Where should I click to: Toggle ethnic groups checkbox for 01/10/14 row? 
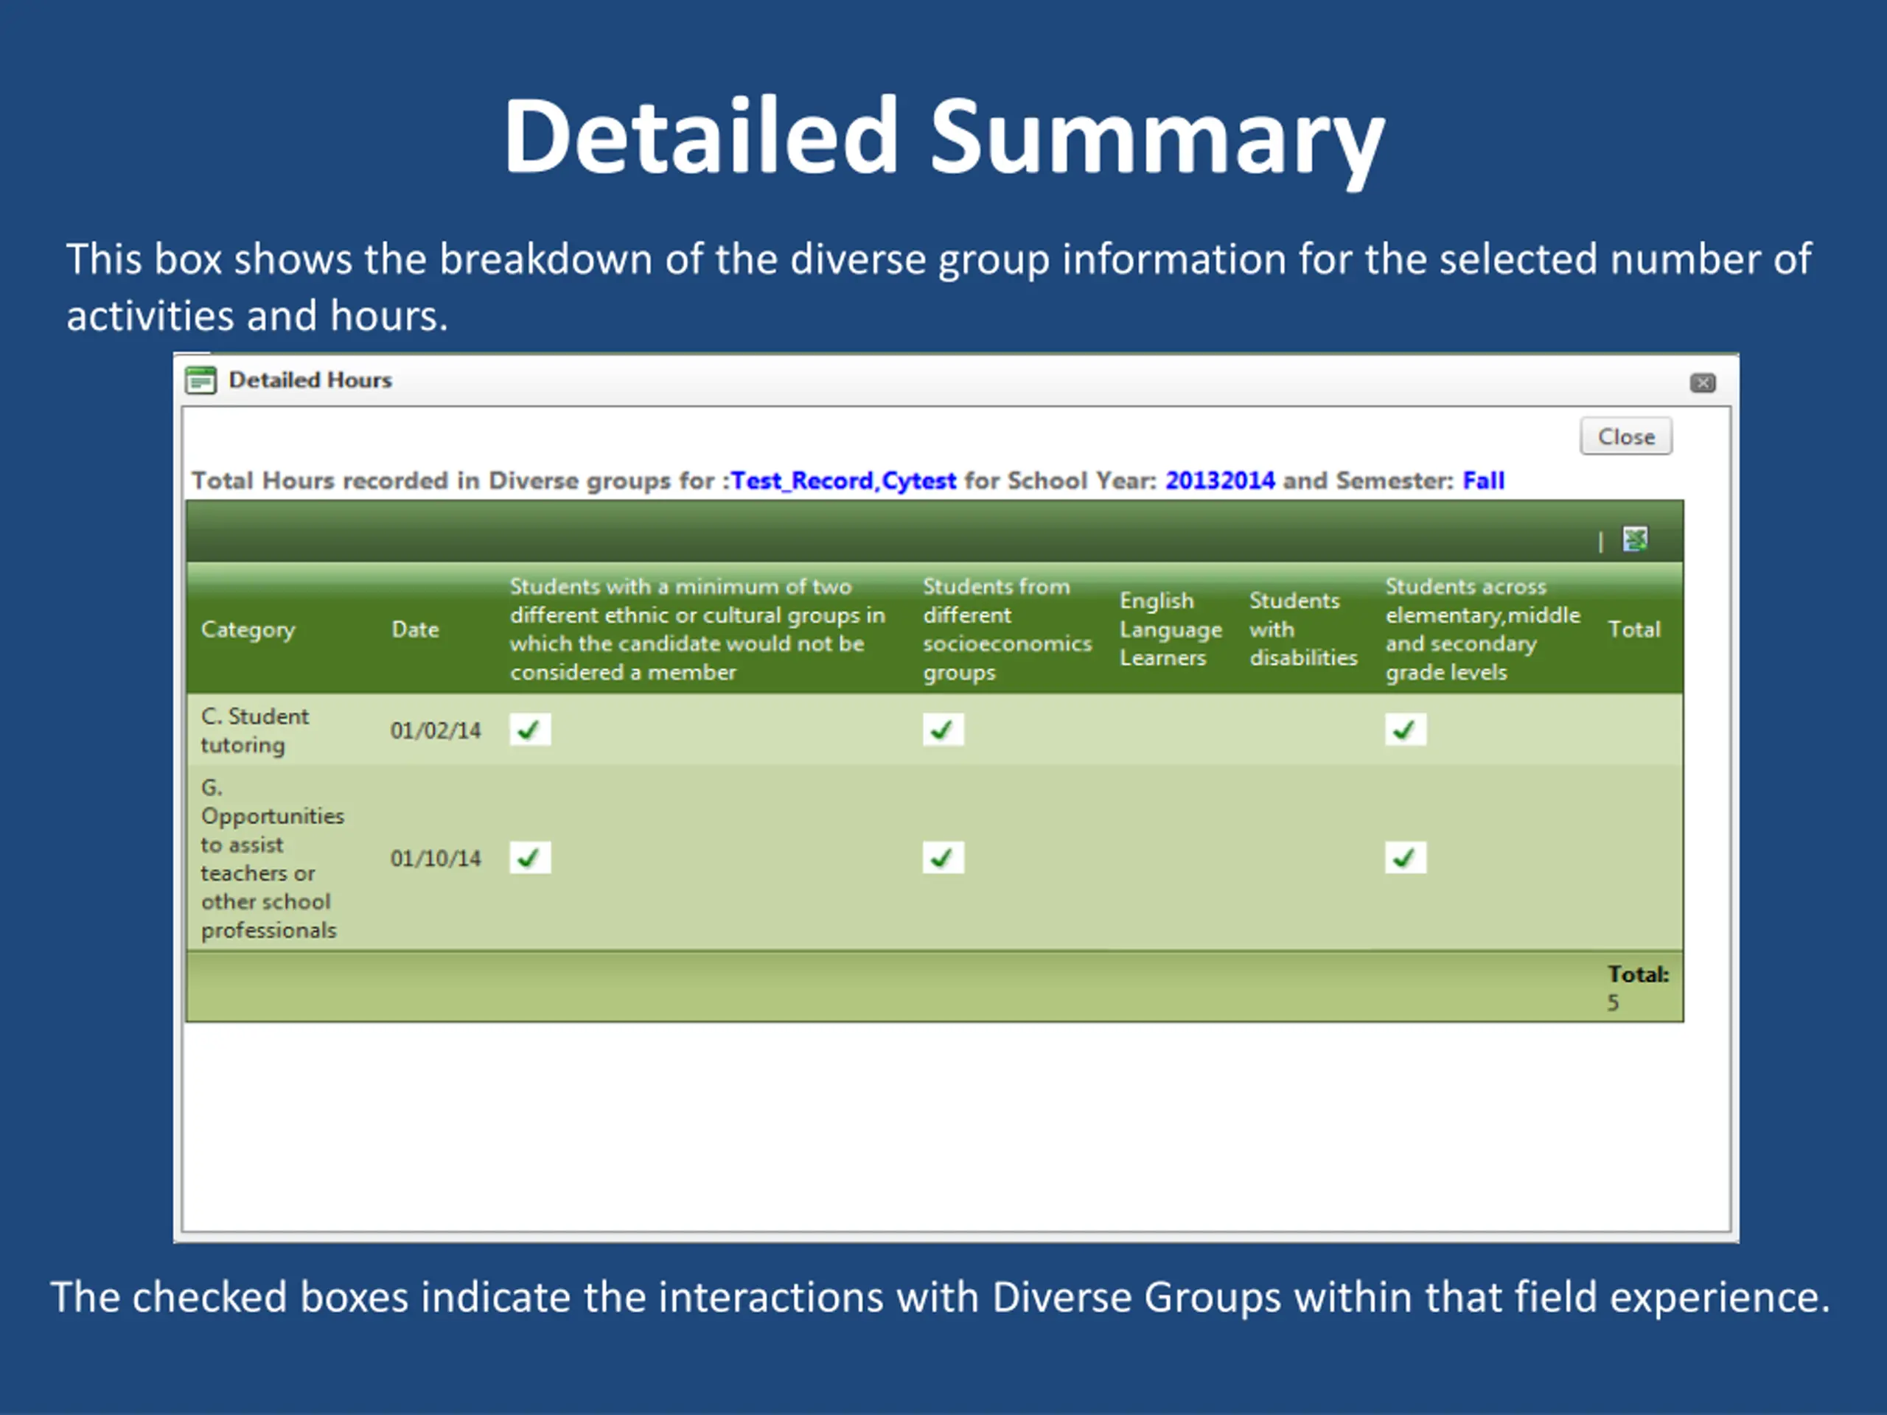click(x=530, y=857)
